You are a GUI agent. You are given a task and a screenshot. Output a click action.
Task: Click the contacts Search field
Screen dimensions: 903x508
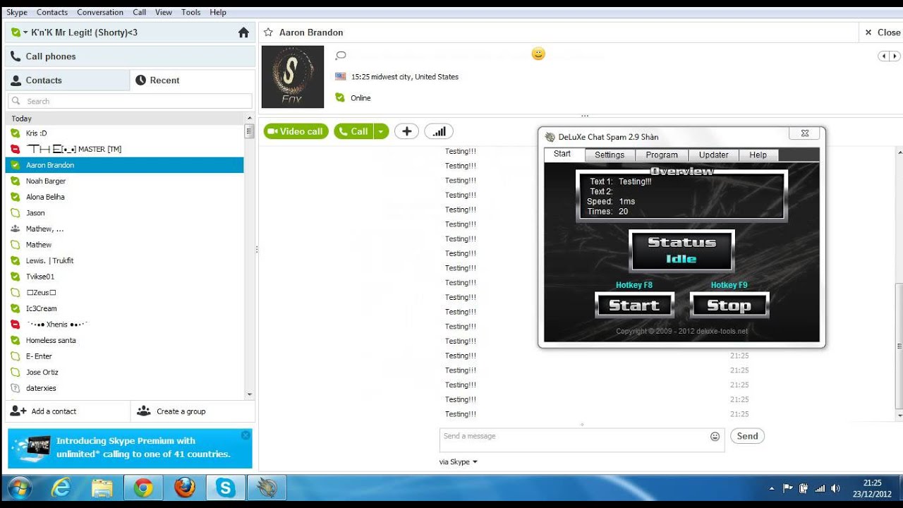tap(130, 101)
